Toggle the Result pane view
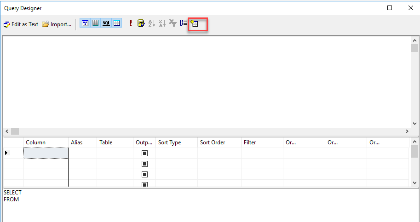Viewport: 420px width, 222px height. pos(116,23)
